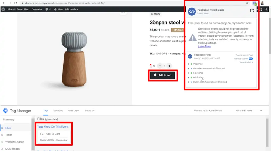Open the Facebook Pixel Helper extension icon
Image resolution: width=271 pixels, height=151 pixels.
tap(254, 3)
